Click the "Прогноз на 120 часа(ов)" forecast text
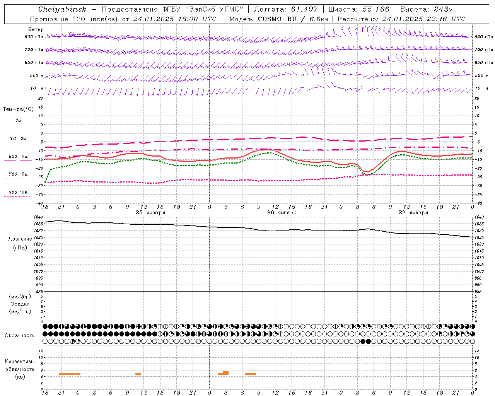 coord(74,19)
